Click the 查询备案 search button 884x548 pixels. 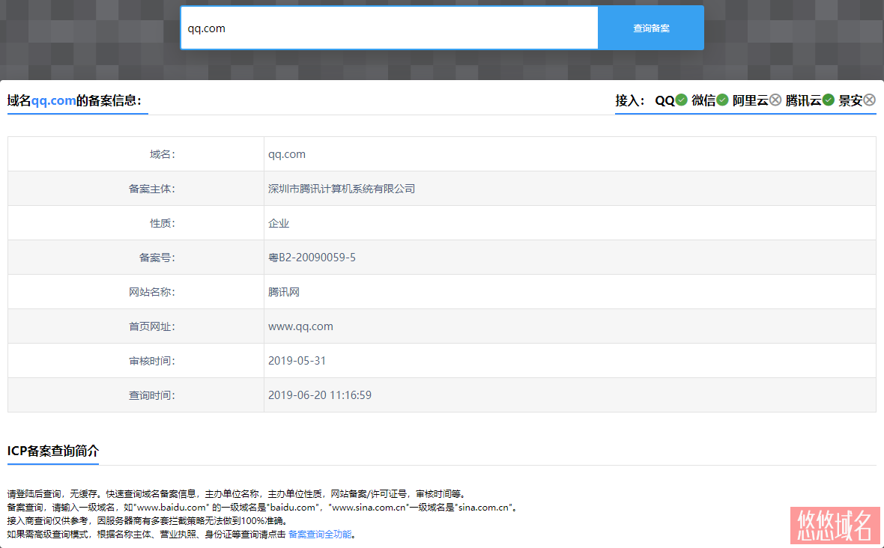coord(650,28)
